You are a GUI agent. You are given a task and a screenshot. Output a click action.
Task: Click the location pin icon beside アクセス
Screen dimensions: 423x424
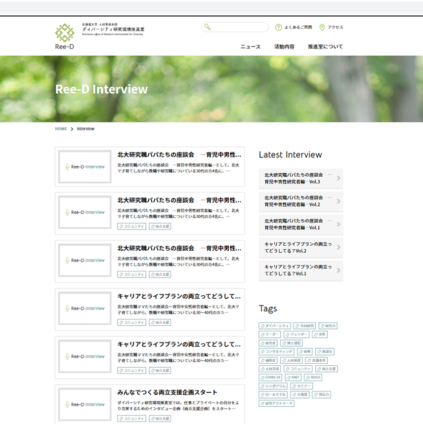click(x=322, y=27)
